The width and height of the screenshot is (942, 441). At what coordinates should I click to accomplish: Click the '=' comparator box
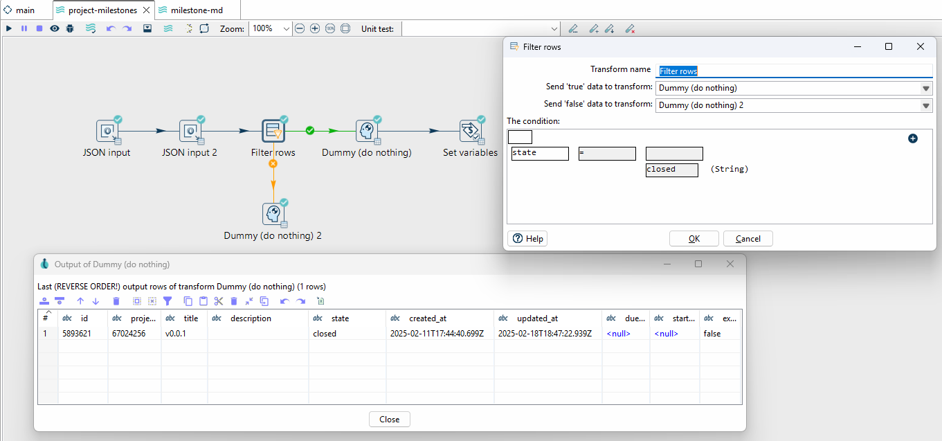coord(607,154)
